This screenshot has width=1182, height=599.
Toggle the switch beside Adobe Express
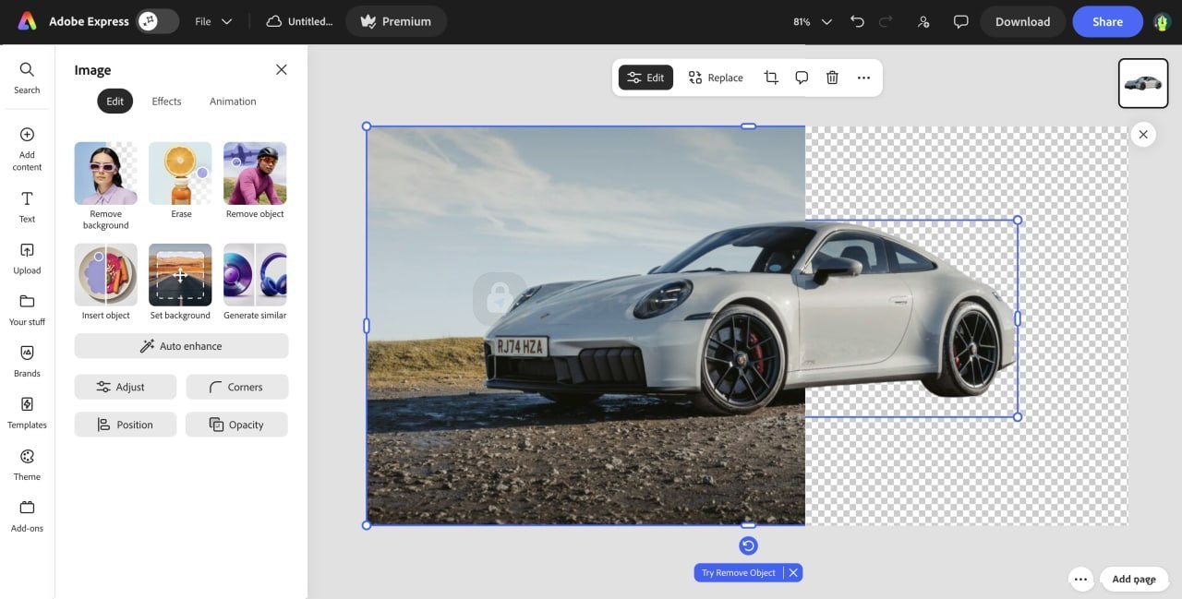click(x=157, y=21)
